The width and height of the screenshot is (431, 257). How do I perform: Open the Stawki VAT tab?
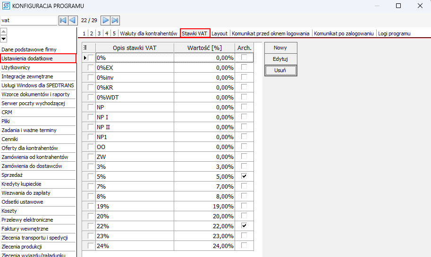point(195,33)
